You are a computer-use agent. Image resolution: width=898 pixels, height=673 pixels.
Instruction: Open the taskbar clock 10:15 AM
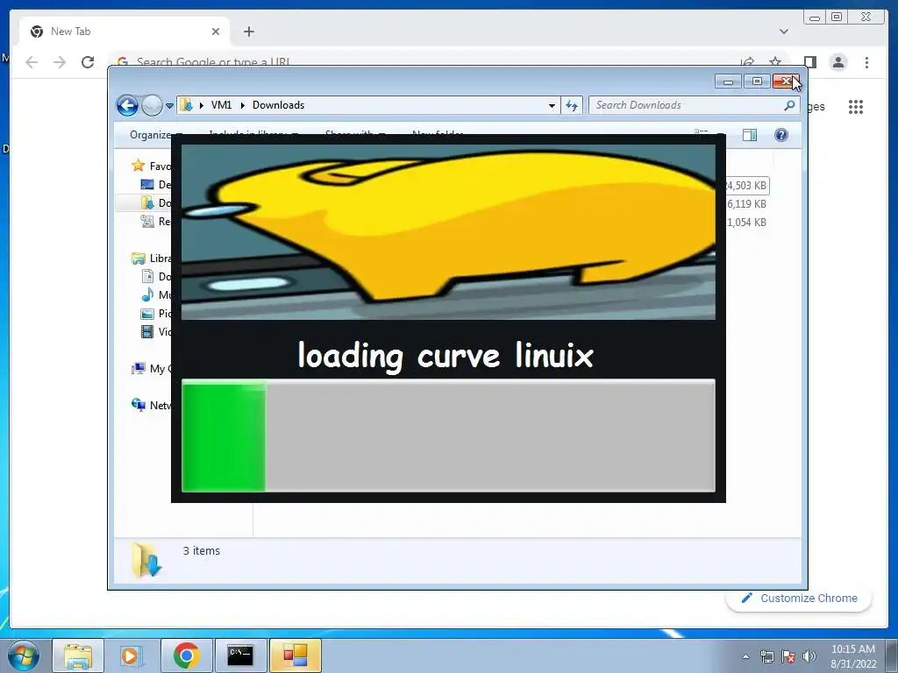(x=852, y=656)
